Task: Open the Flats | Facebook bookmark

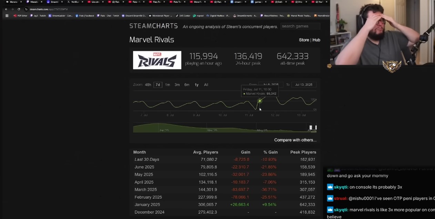Action: click(85, 15)
